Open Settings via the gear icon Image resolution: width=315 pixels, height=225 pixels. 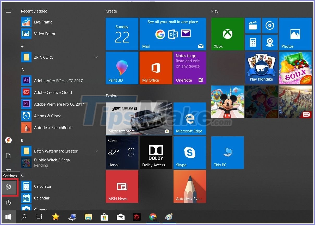(x=8, y=187)
